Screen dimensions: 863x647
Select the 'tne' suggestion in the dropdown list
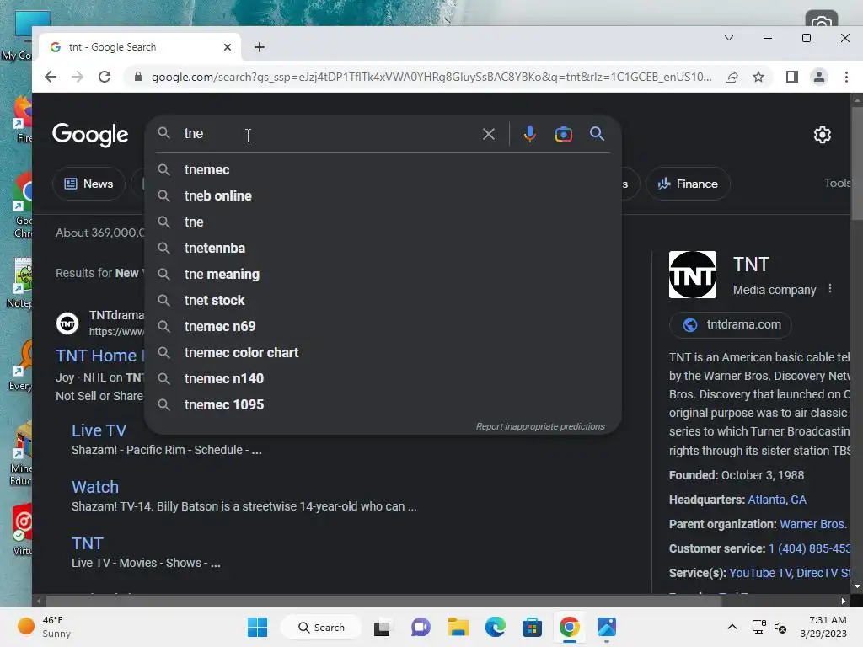click(x=383, y=222)
